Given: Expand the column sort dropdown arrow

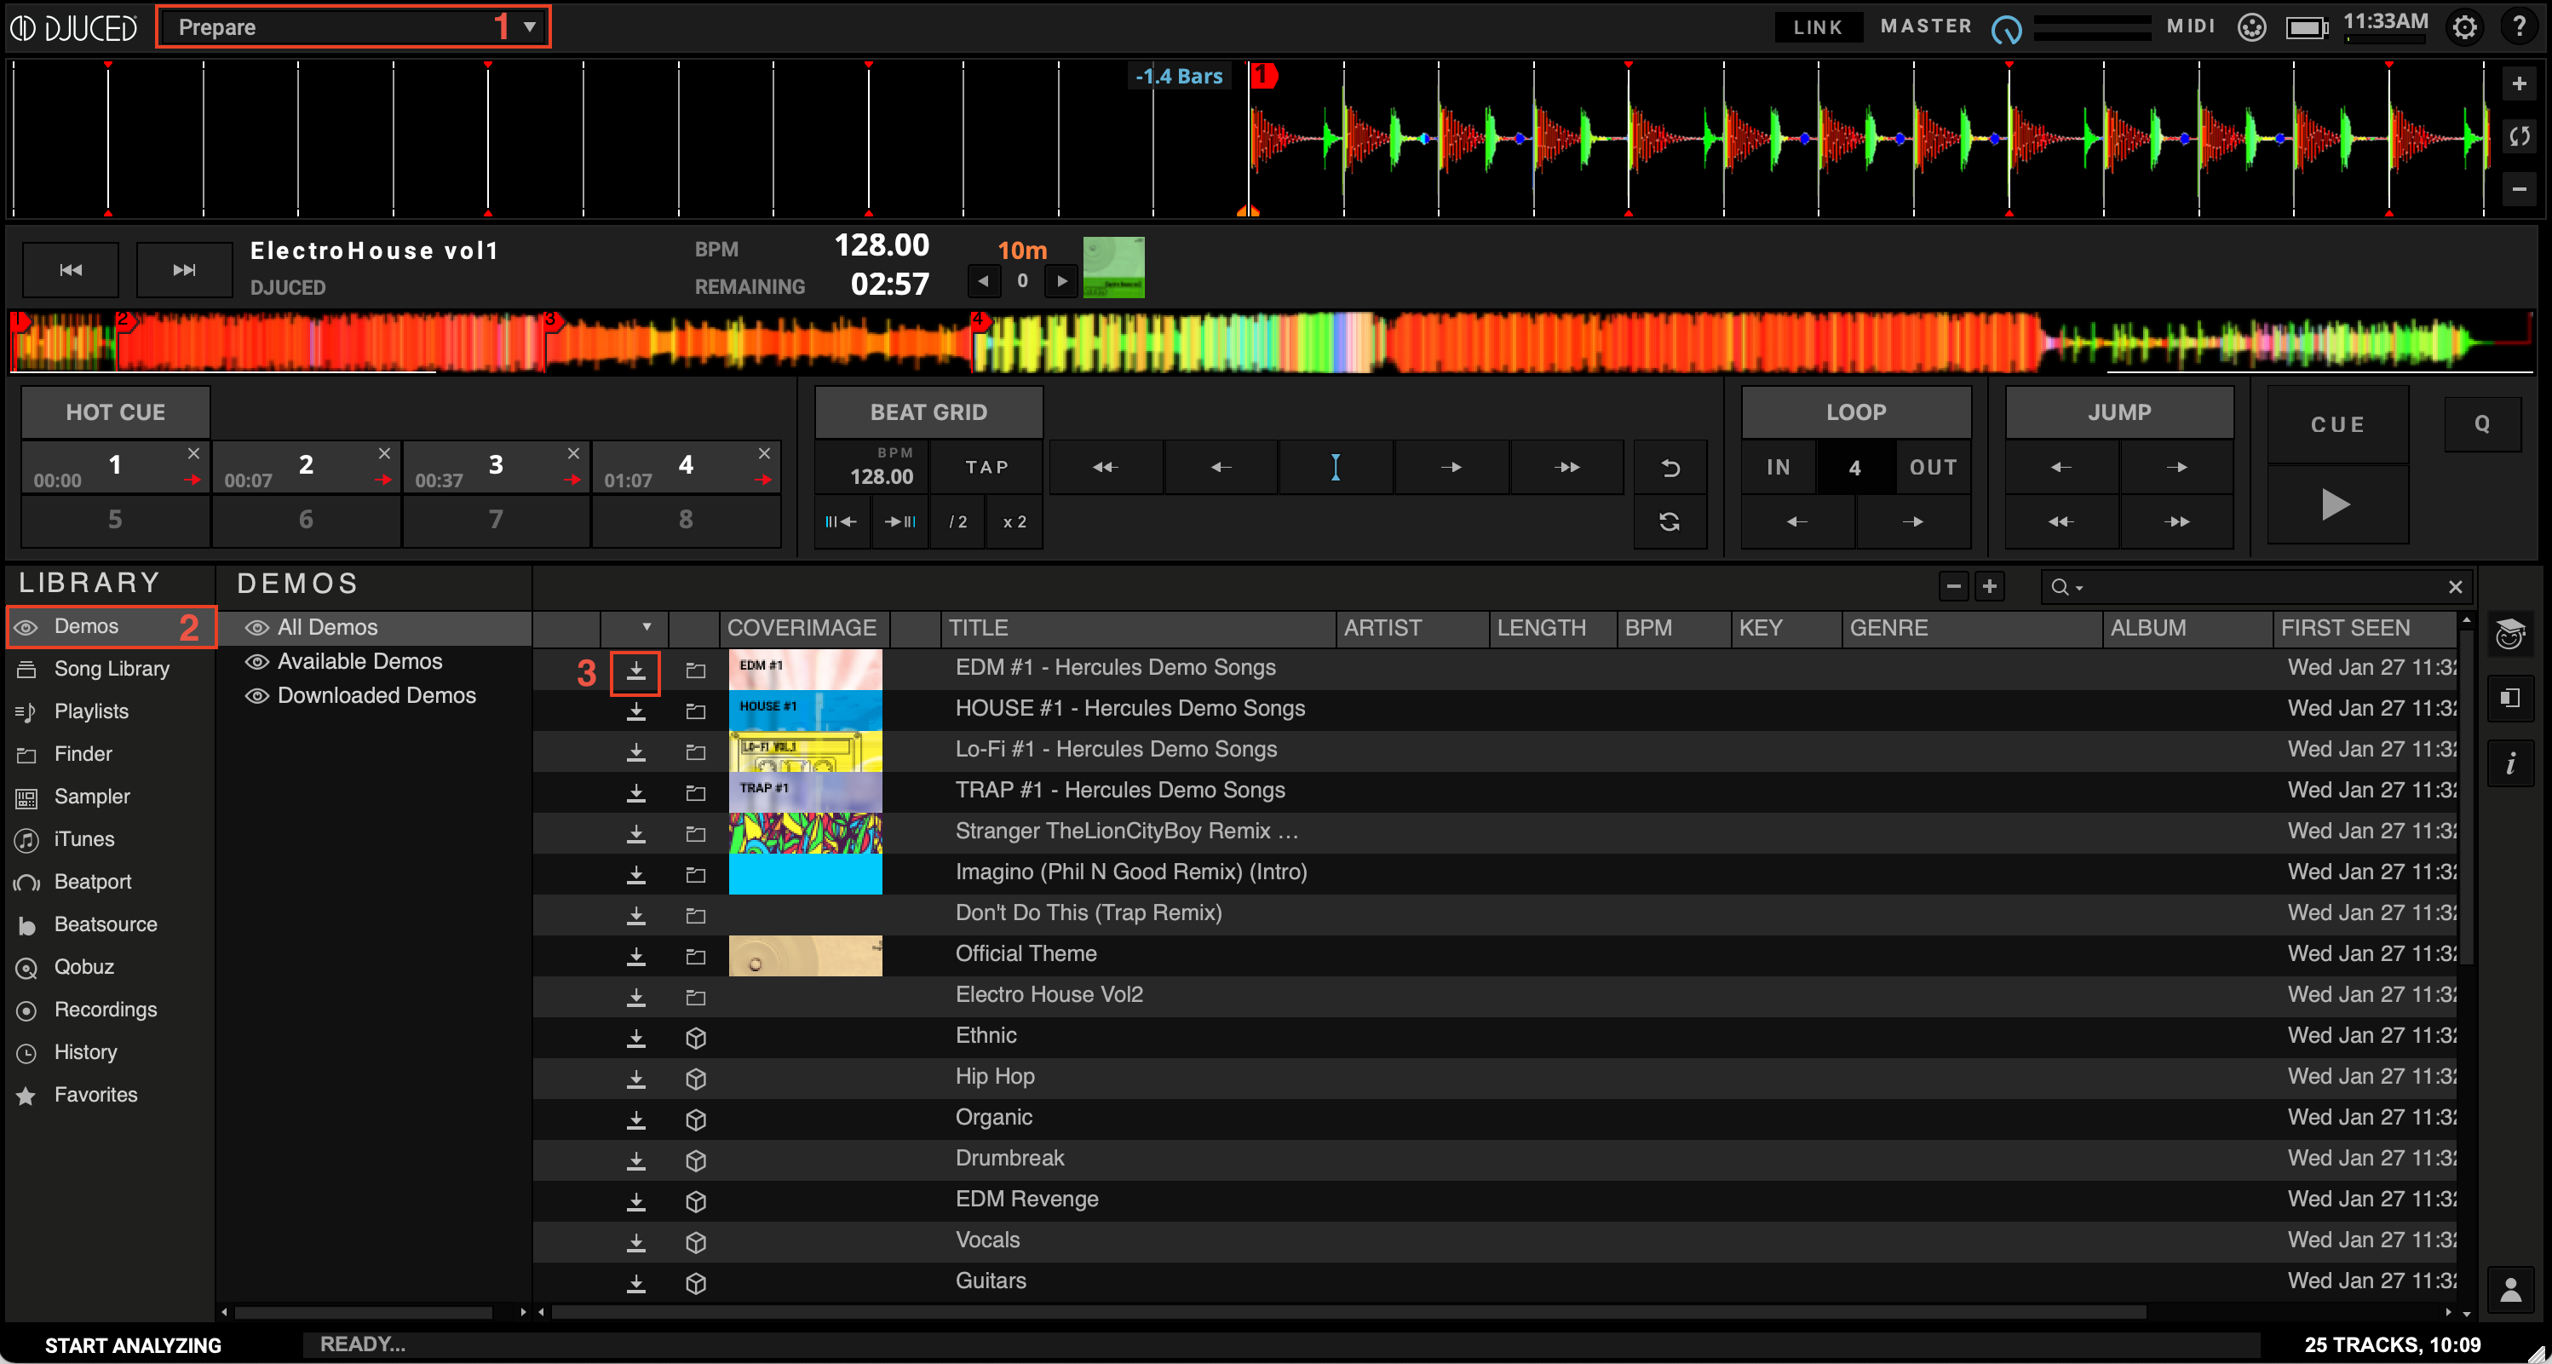Looking at the screenshot, I should tap(646, 627).
